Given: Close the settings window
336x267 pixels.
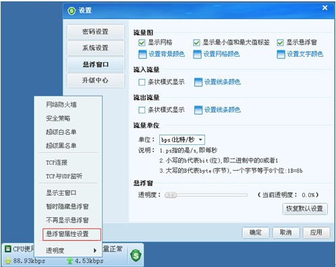Looking at the screenshot, I should 325,8.
